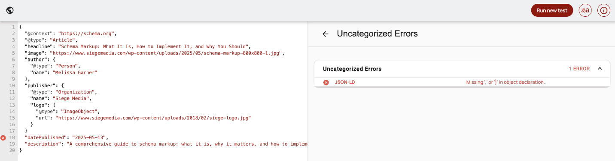The image size is (615, 161).
Task: Open the info icon in header
Action: (603, 10)
